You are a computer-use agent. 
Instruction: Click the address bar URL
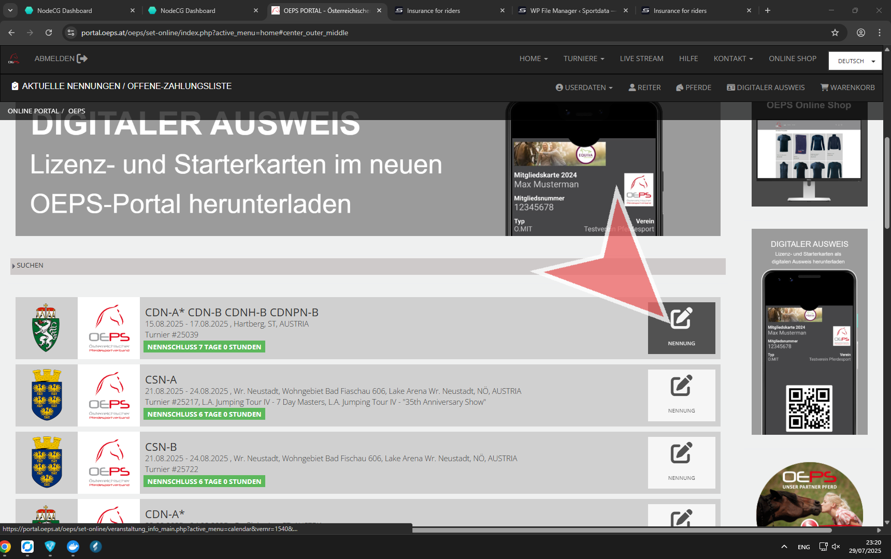pos(214,33)
